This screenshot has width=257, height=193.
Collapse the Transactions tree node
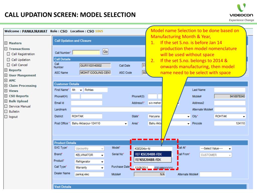pyautogui.click(x=6, y=49)
